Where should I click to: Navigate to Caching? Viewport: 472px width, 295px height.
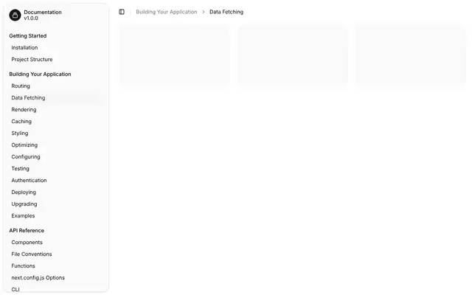coord(56,121)
